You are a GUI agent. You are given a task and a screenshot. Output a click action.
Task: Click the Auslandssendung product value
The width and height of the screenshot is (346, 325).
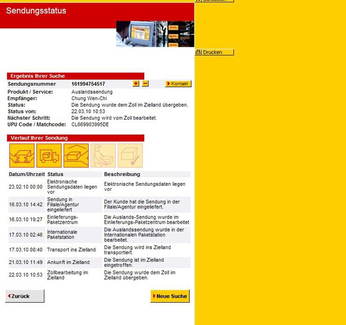click(x=92, y=92)
